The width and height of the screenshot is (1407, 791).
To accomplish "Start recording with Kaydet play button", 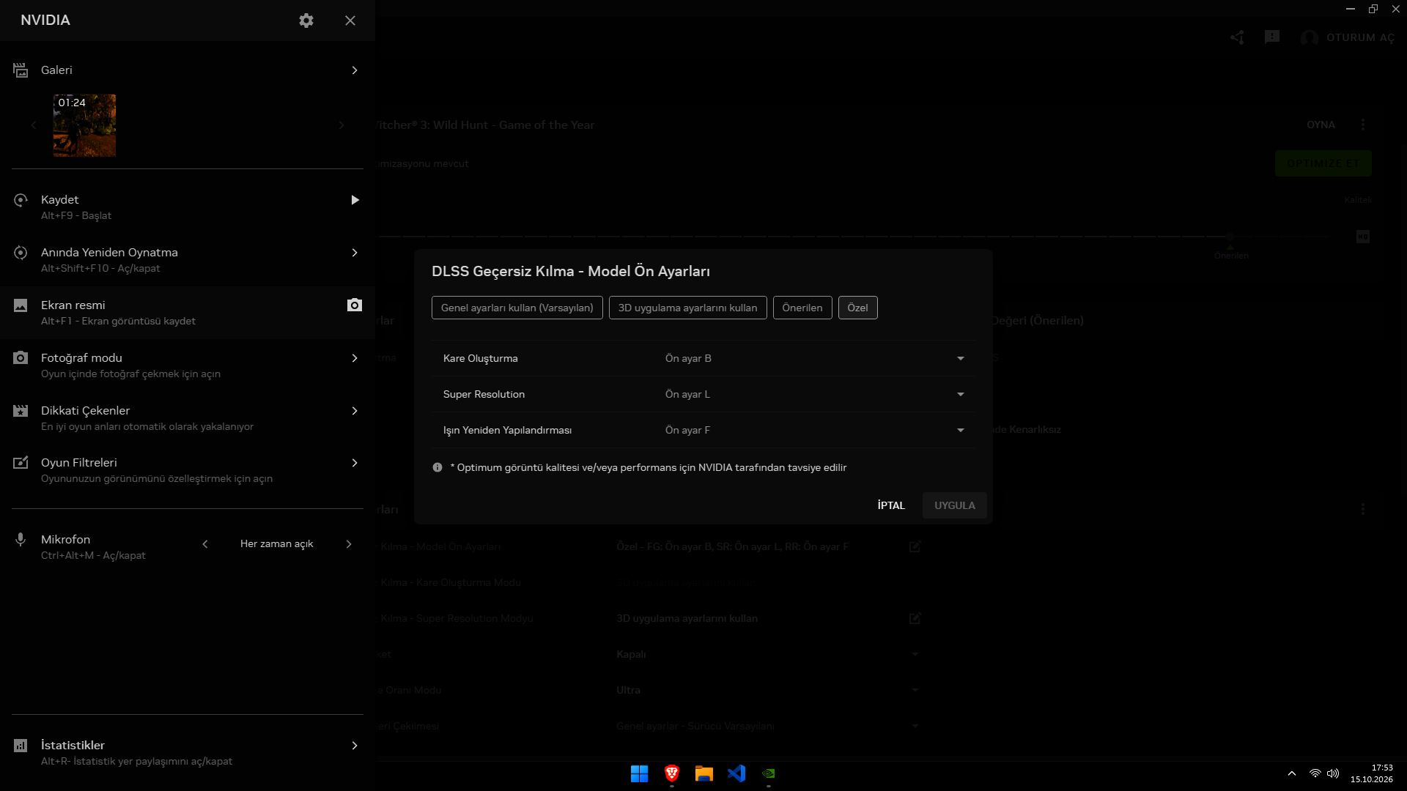I will (355, 200).
